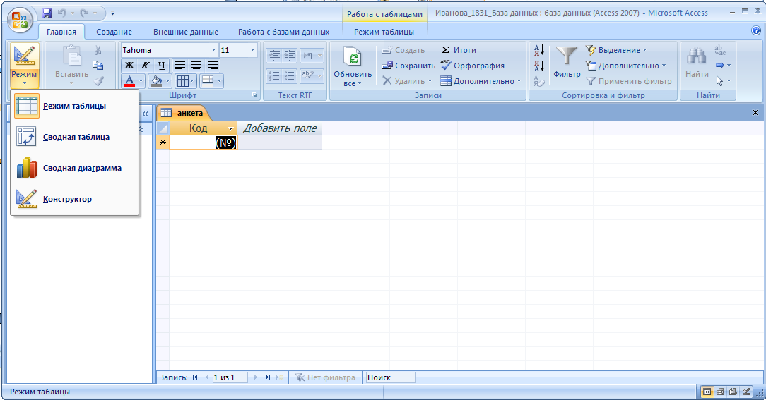Screen dimensions: 766x400
Task: Align text center
Action: (196, 66)
